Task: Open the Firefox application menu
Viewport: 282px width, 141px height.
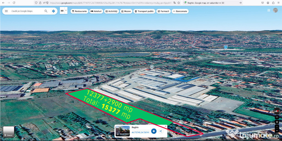Action: (x=278, y=3)
